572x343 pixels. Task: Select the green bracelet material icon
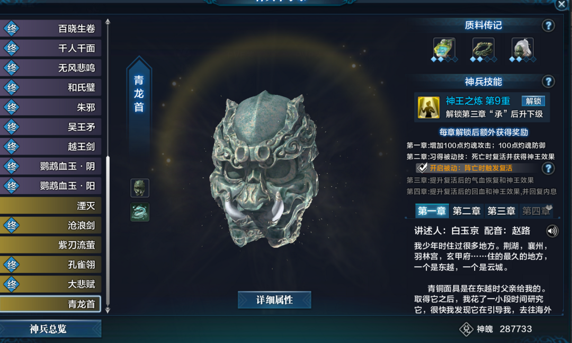pos(484,48)
